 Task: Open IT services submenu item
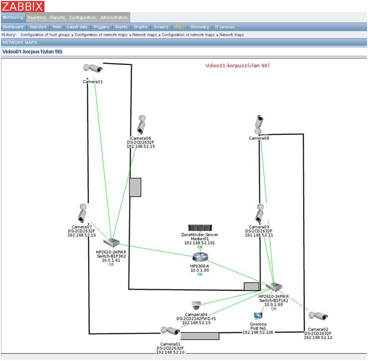click(225, 27)
